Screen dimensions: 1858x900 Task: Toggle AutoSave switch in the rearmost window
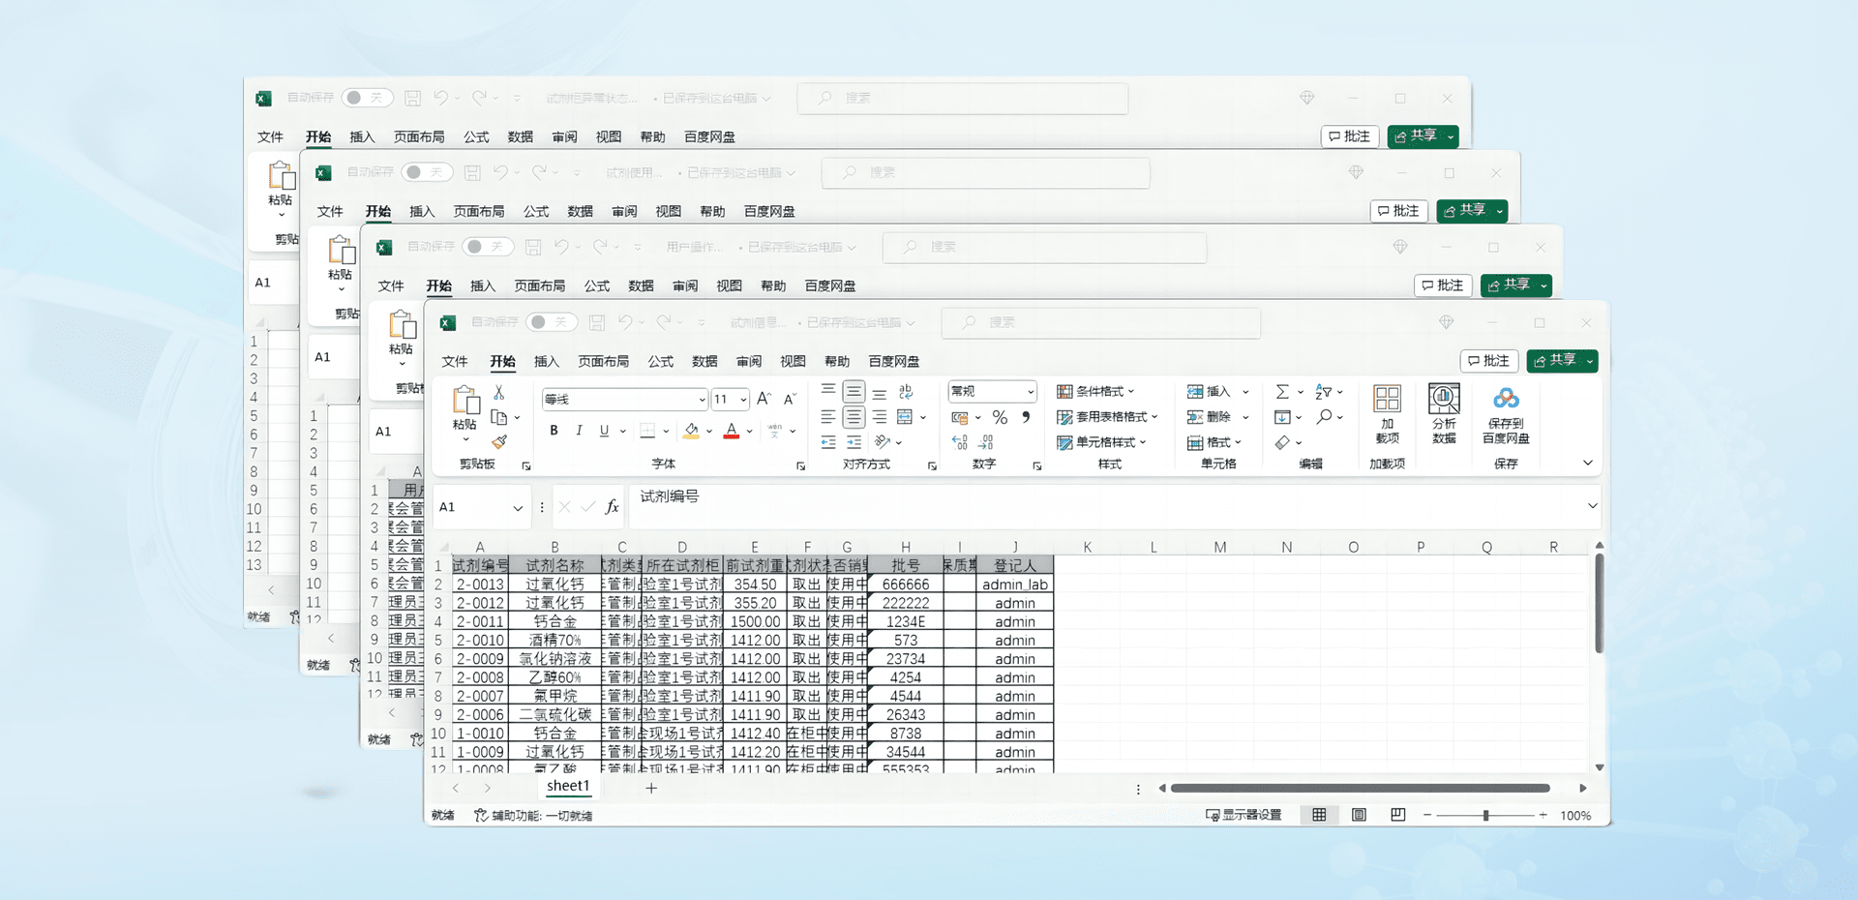[367, 98]
